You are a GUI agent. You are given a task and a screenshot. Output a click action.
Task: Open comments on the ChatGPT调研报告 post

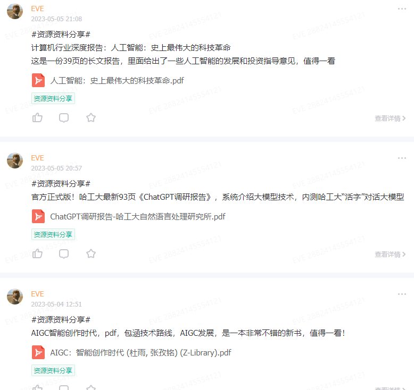(64, 253)
